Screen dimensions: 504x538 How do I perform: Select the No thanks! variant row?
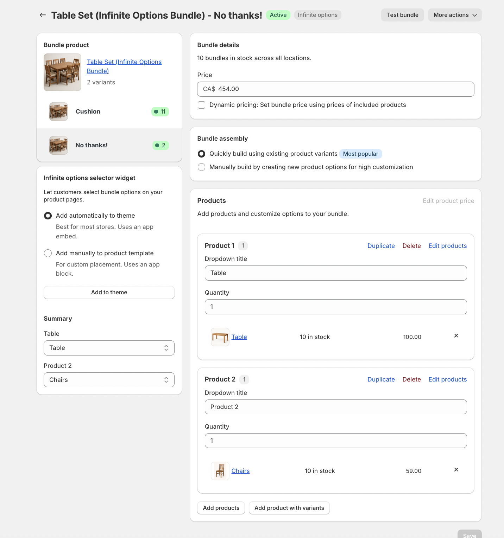109,145
